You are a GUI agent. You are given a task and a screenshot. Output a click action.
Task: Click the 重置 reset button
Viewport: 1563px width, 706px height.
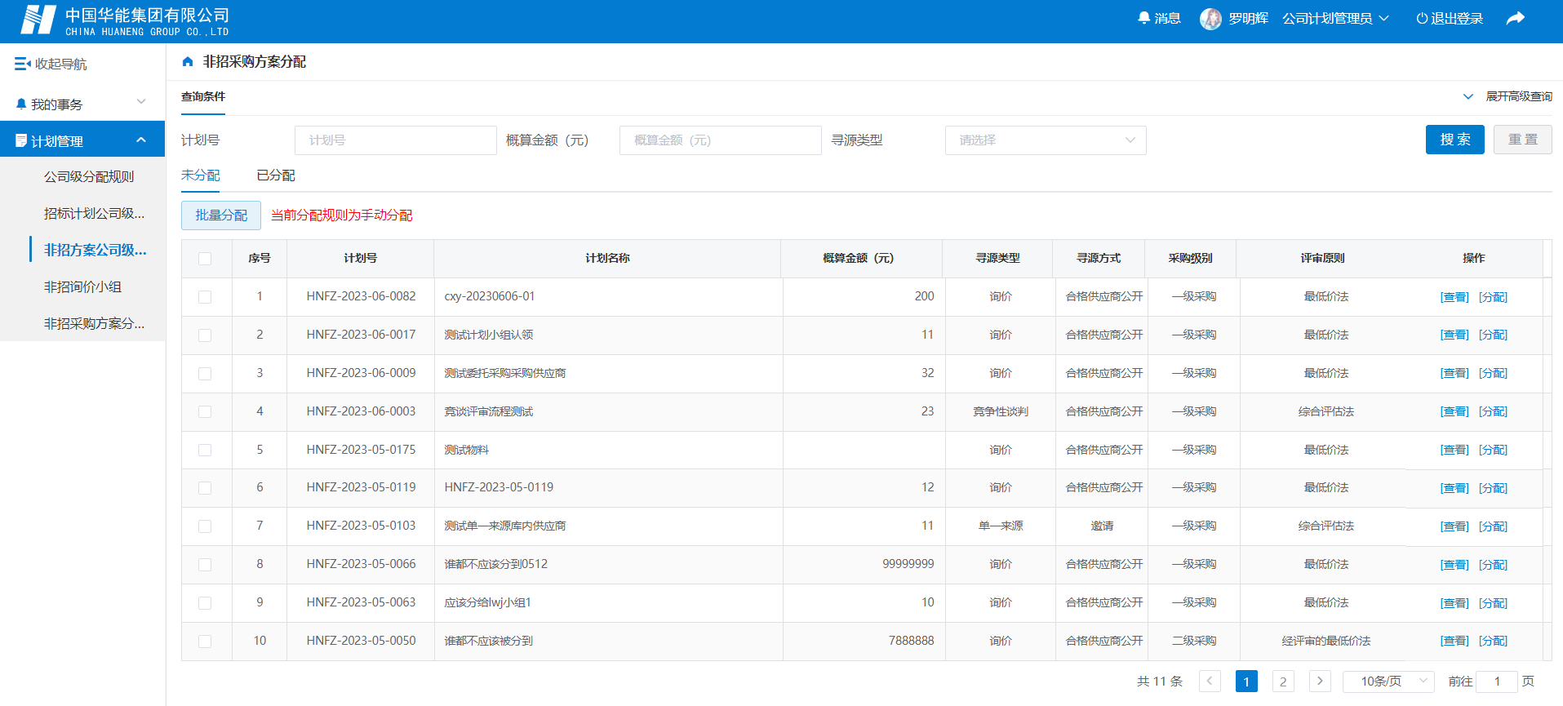(x=1523, y=140)
